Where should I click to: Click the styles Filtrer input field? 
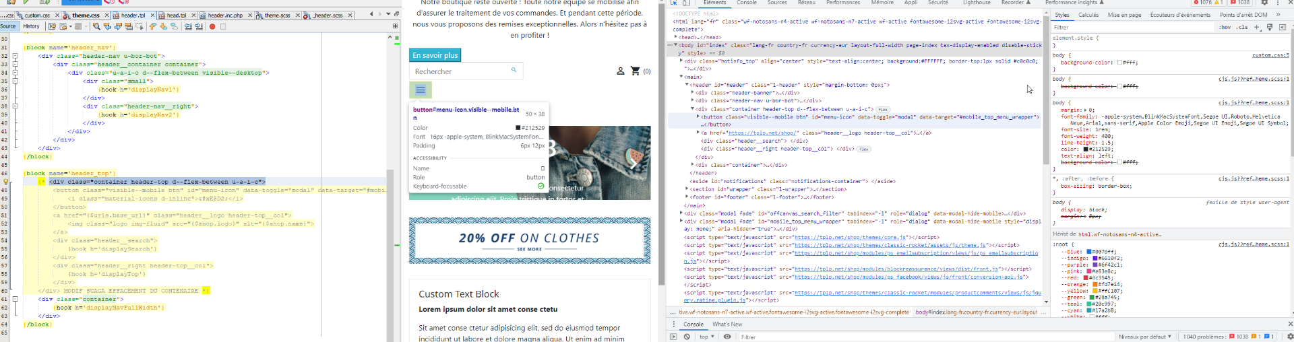pyautogui.click(x=1132, y=27)
